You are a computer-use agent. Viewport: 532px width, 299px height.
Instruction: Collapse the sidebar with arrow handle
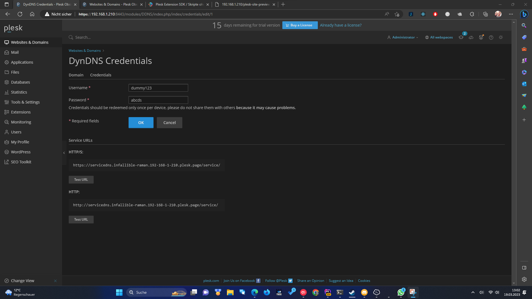tap(64, 153)
